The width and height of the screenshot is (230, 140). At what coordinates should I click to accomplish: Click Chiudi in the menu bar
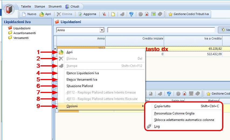pyautogui.click(x=72, y=6)
